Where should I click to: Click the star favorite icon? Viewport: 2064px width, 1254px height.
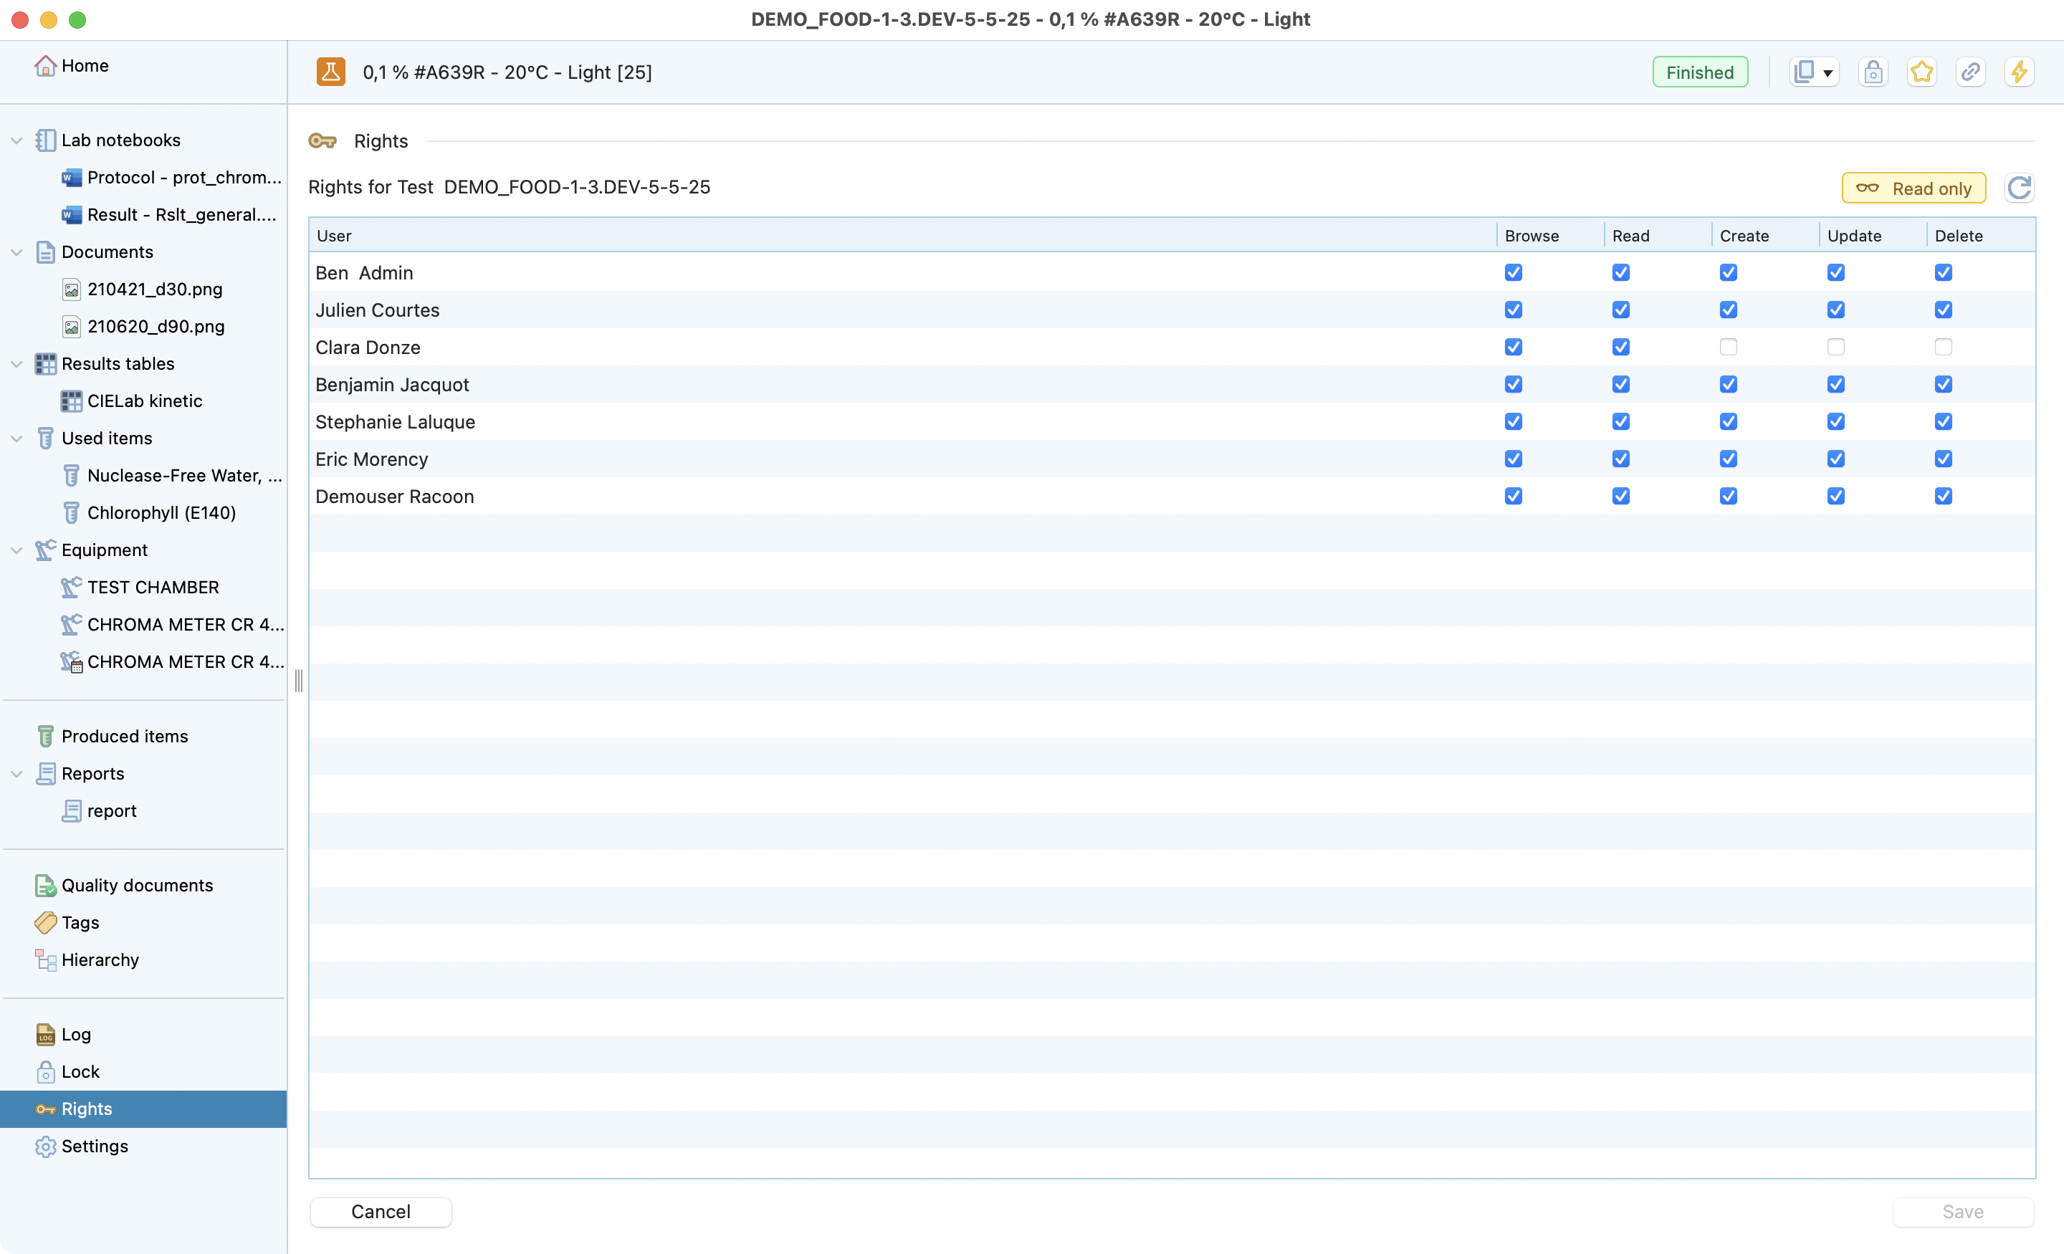coord(1921,72)
